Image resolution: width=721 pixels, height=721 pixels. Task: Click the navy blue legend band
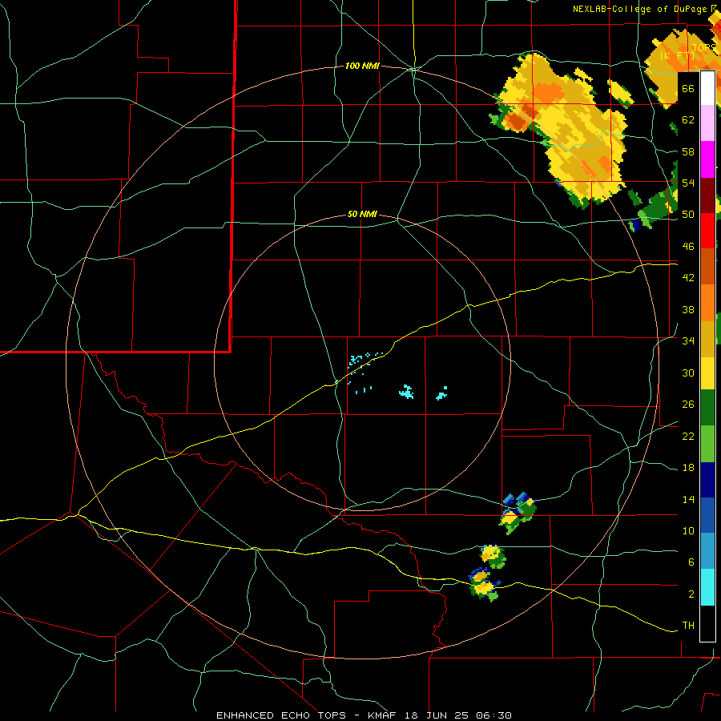point(707,480)
